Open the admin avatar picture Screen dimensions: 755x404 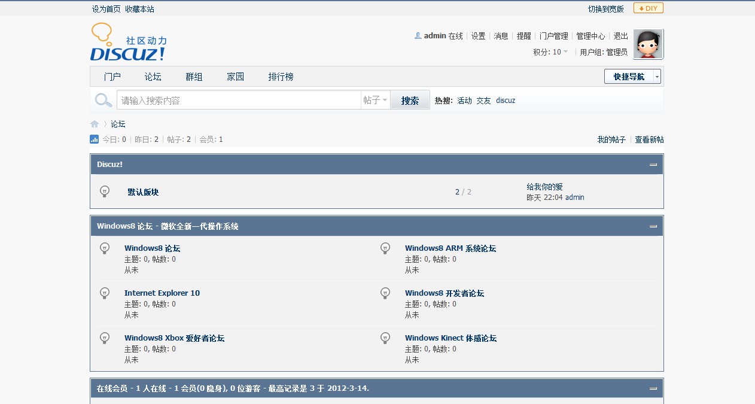[648, 44]
